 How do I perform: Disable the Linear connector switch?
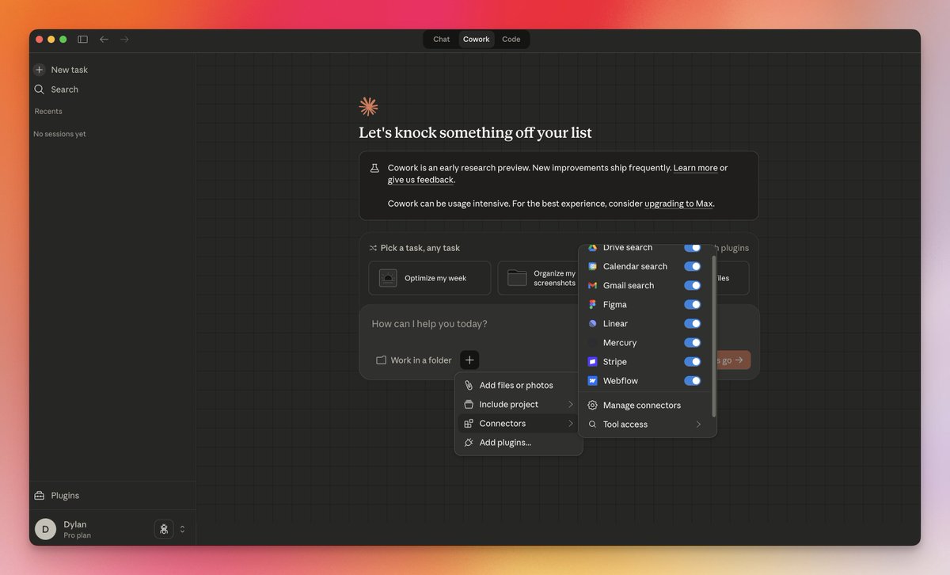(693, 324)
